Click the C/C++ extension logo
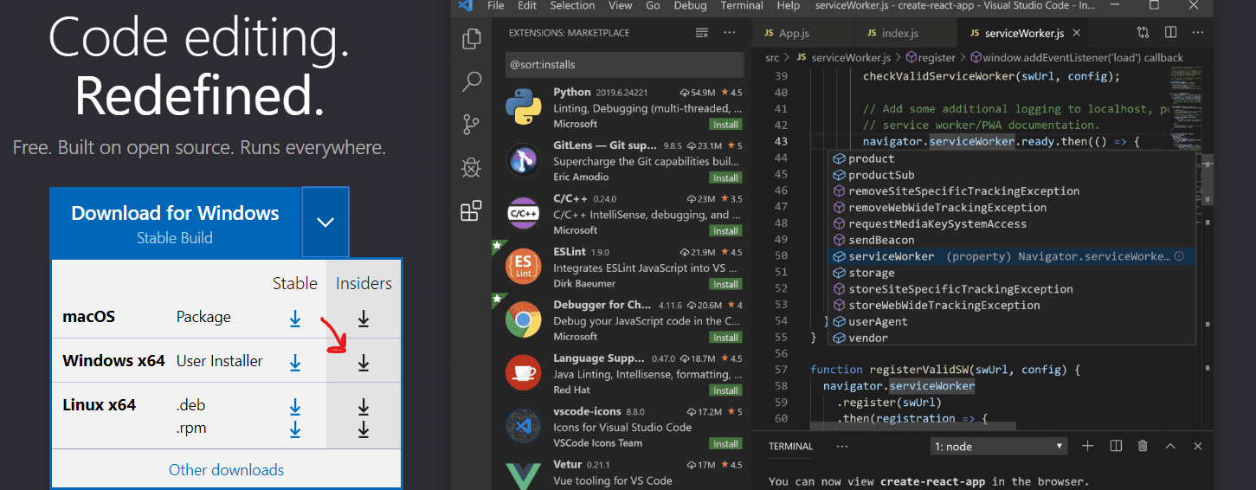The height and width of the screenshot is (490, 1256). (524, 213)
